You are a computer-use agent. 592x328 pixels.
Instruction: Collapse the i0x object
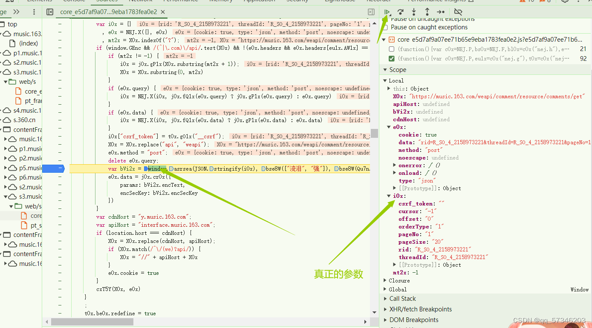click(389, 196)
